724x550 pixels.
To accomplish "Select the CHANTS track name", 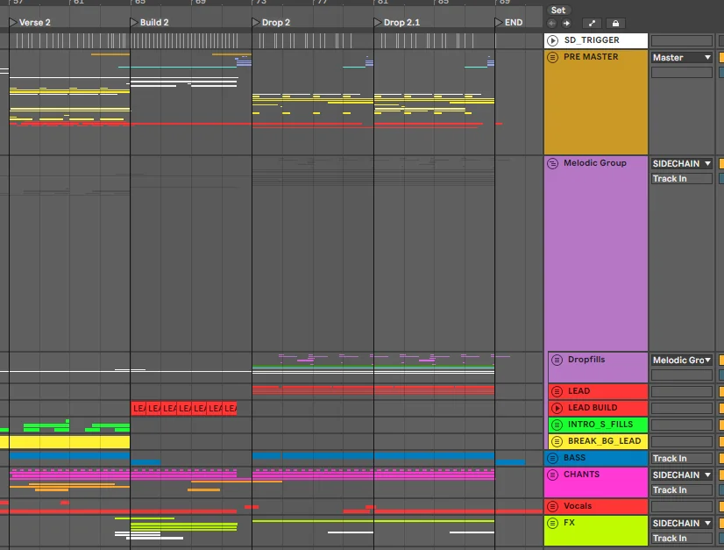I will pyautogui.click(x=581, y=475).
